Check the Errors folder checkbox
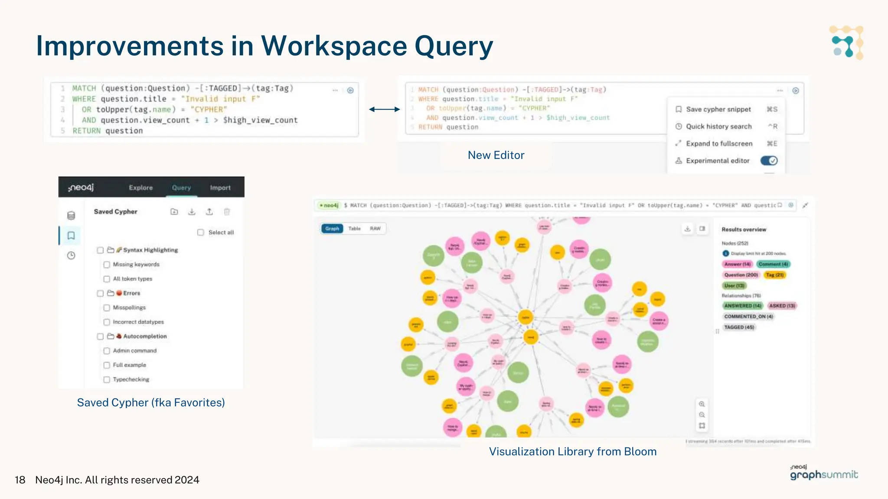Screen dimensions: 888x499 click(x=100, y=293)
